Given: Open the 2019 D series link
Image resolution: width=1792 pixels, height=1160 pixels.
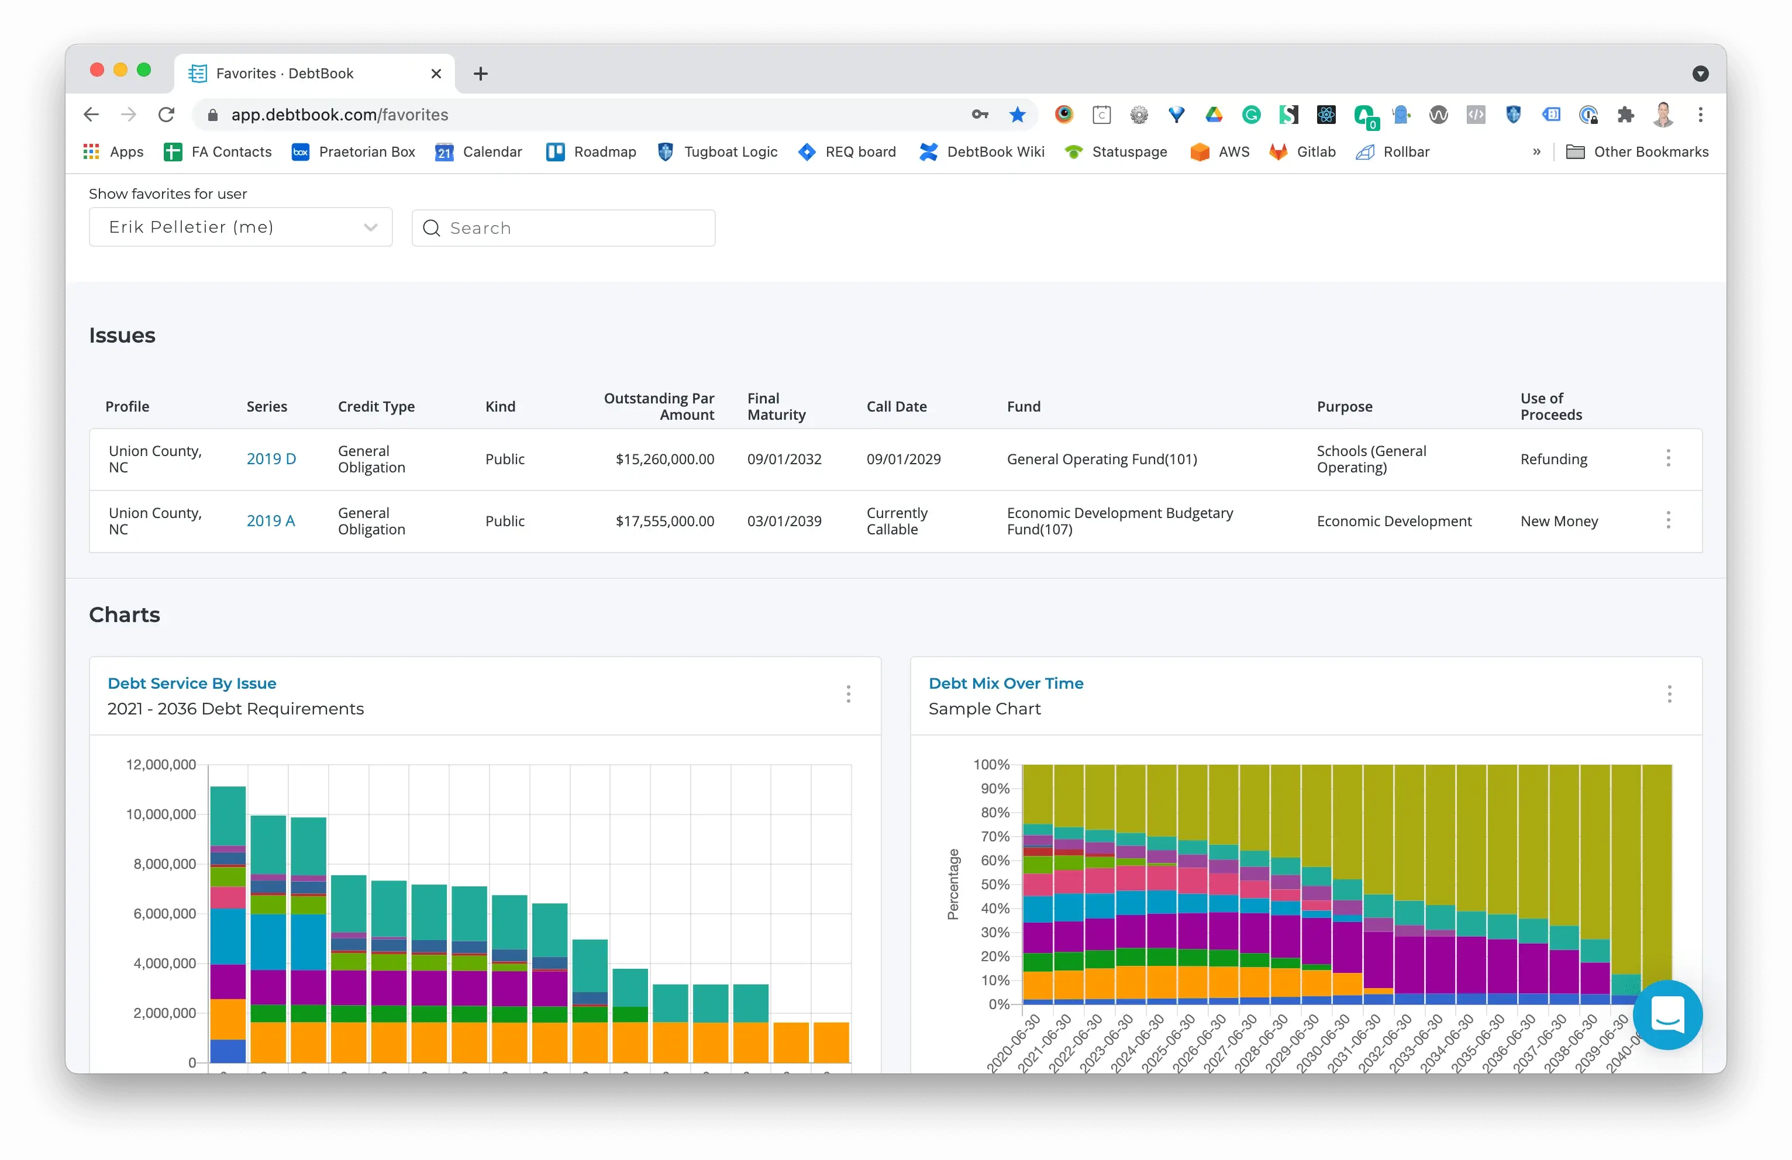Looking at the screenshot, I should pos(271,458).
